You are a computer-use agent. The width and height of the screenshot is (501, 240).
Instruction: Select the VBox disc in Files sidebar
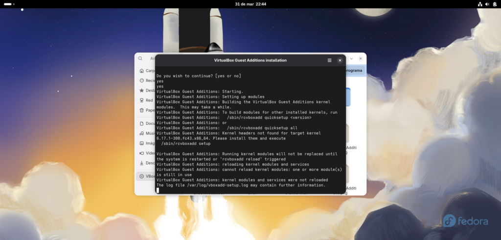[x=147, y=176]
